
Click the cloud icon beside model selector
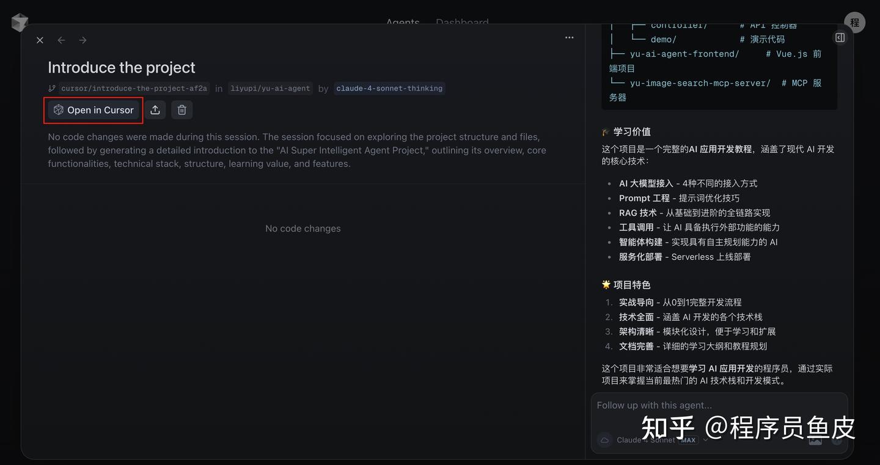tap(604, 439)
